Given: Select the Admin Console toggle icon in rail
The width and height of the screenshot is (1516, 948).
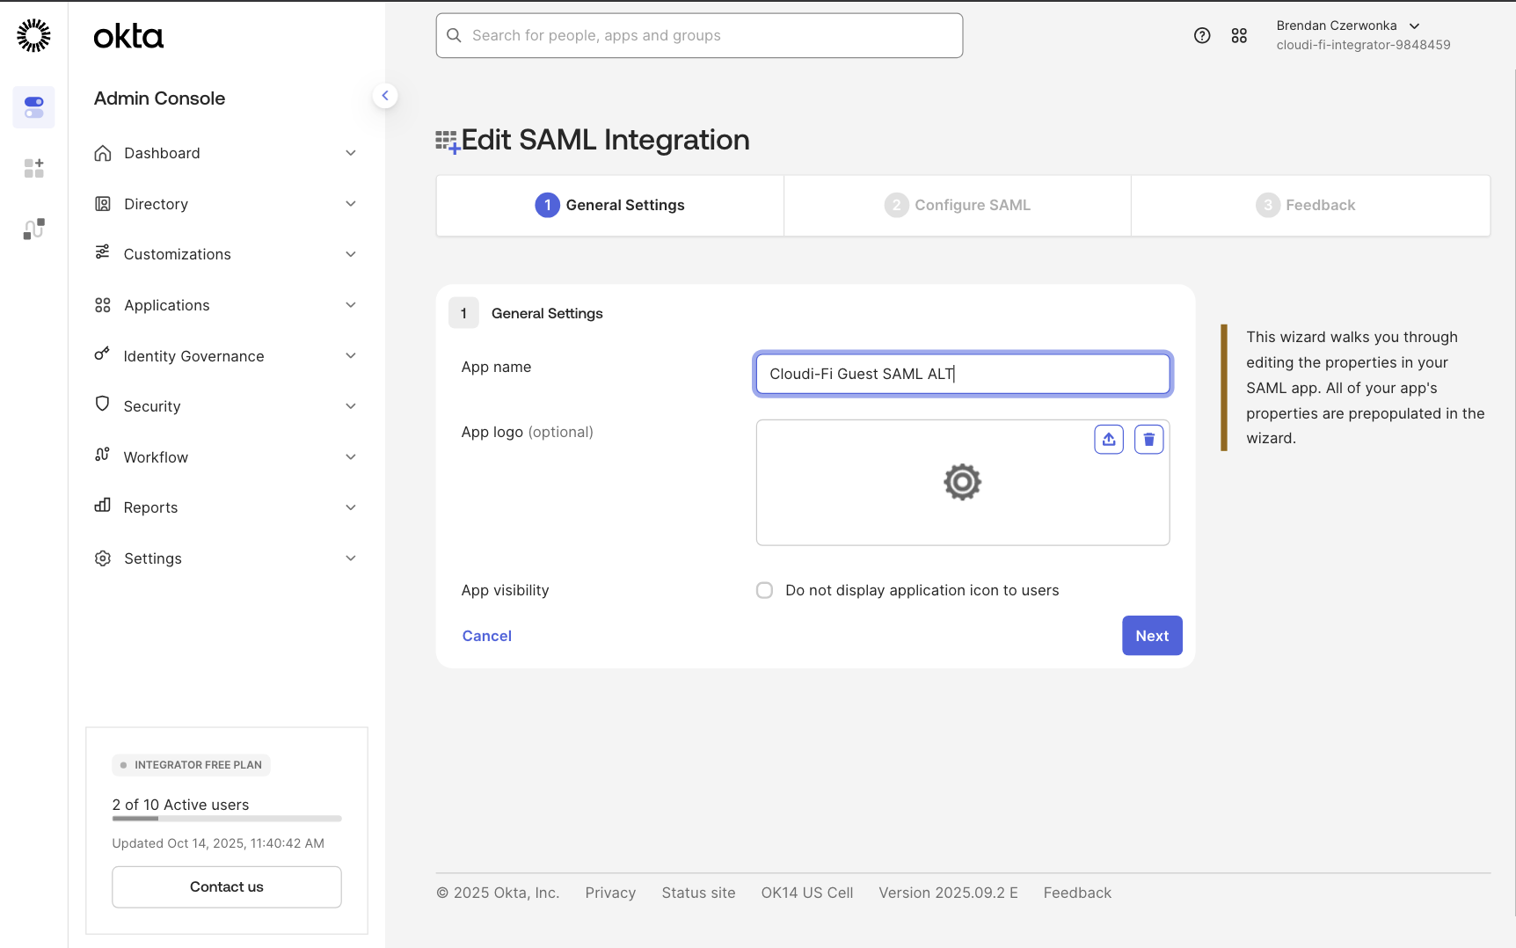Looking at the screenshot, I should point(33,107).
